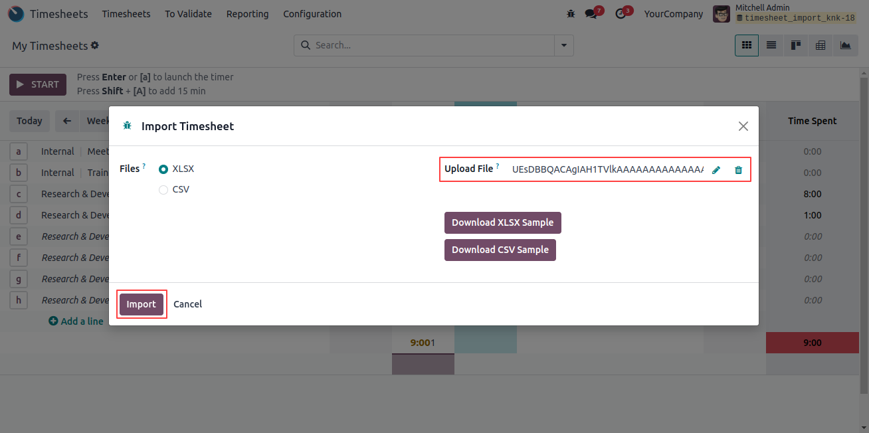Switch to grid view
This screenshot has height=433, width=869.
pyautogui.click(x=747, y=45)
